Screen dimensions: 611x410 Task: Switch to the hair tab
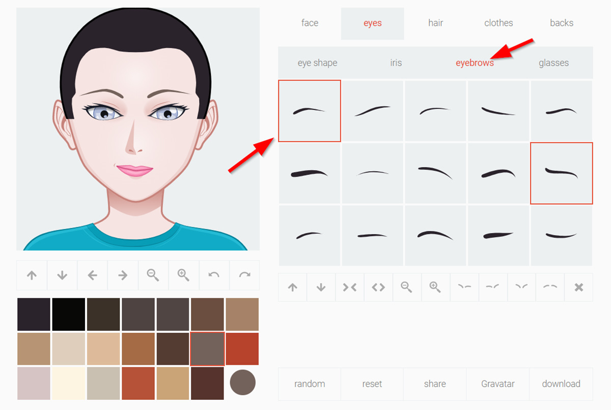(435, 23)
